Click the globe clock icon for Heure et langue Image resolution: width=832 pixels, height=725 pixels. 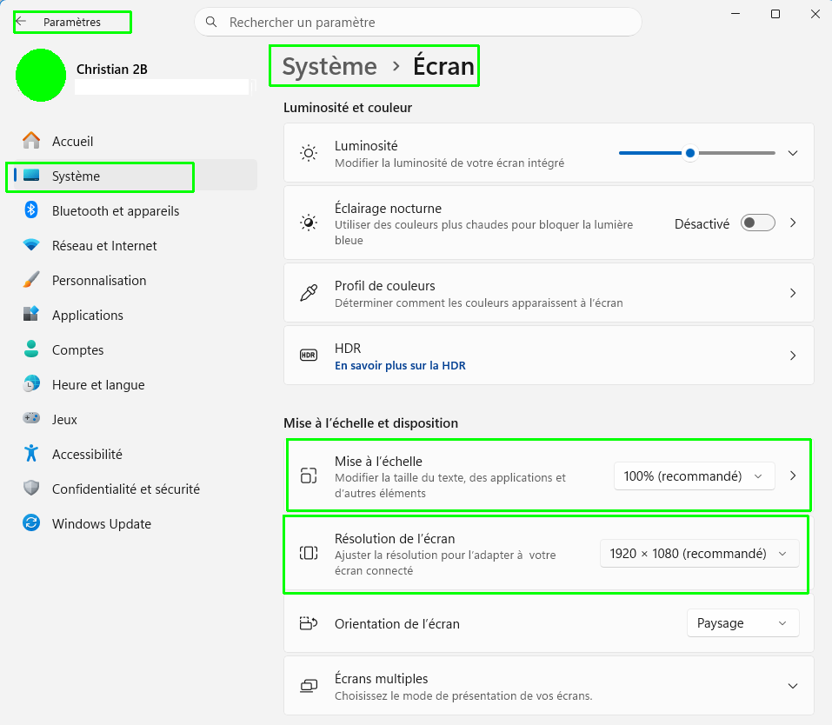point(31,383)
